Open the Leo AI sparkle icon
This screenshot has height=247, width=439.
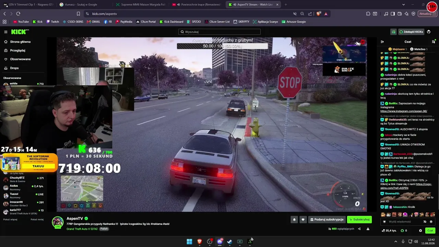point(406,14)
